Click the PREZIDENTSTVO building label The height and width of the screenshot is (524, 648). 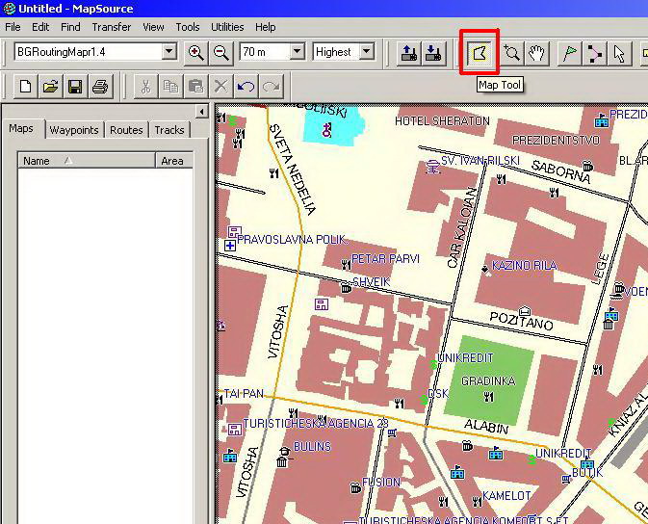556,141
